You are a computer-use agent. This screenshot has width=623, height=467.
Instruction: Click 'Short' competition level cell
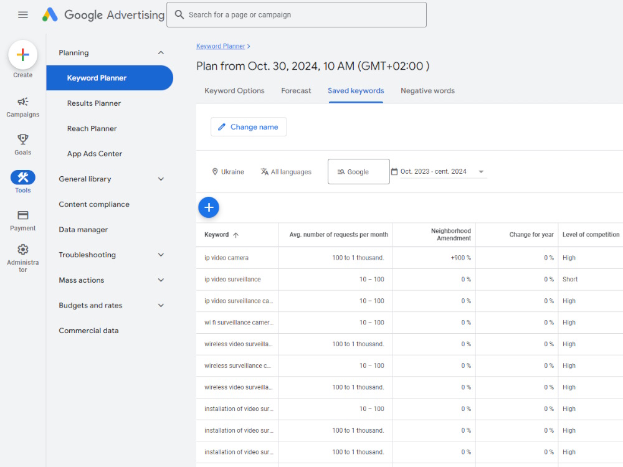pyautogui.click(x=570, y=279)
